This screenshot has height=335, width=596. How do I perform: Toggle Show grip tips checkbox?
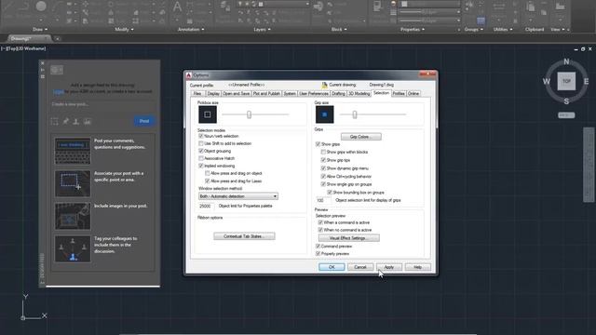(323, 160)
